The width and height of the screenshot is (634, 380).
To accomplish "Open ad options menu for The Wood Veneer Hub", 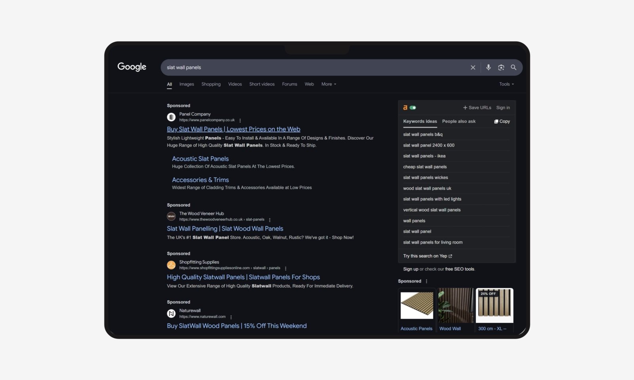I will tap(270, 220).
